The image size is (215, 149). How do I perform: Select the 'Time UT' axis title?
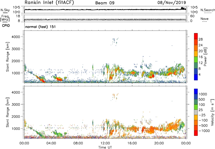click(105, 147)
